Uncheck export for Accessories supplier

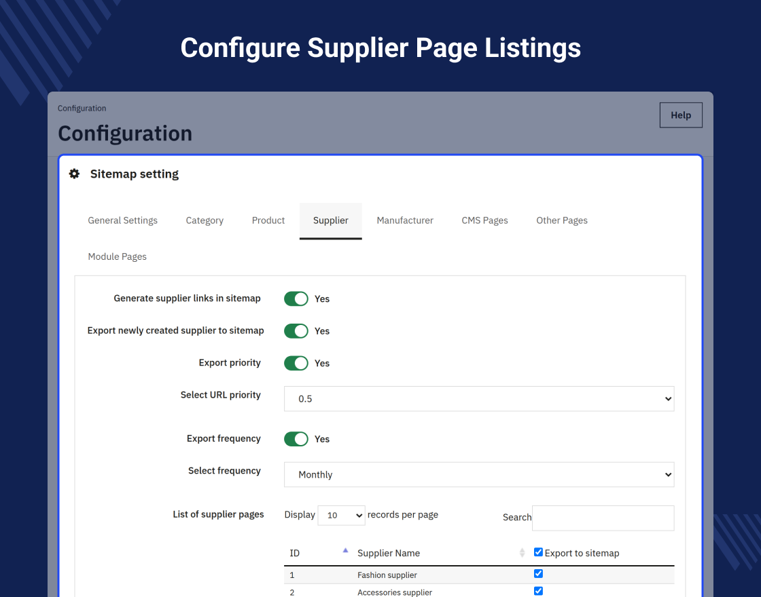coord(538,591)
